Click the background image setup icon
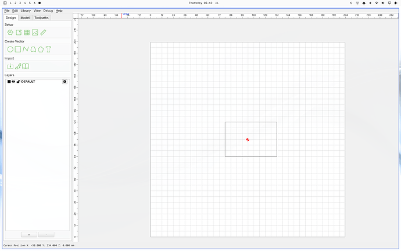401x251 pixels. (35, 33)
